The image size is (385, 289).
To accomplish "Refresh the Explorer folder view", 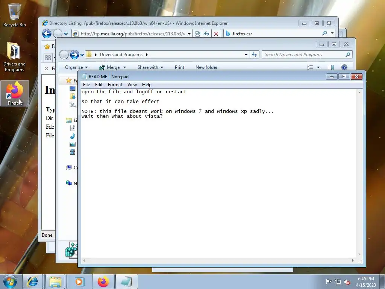I will (x=255, y=55).
